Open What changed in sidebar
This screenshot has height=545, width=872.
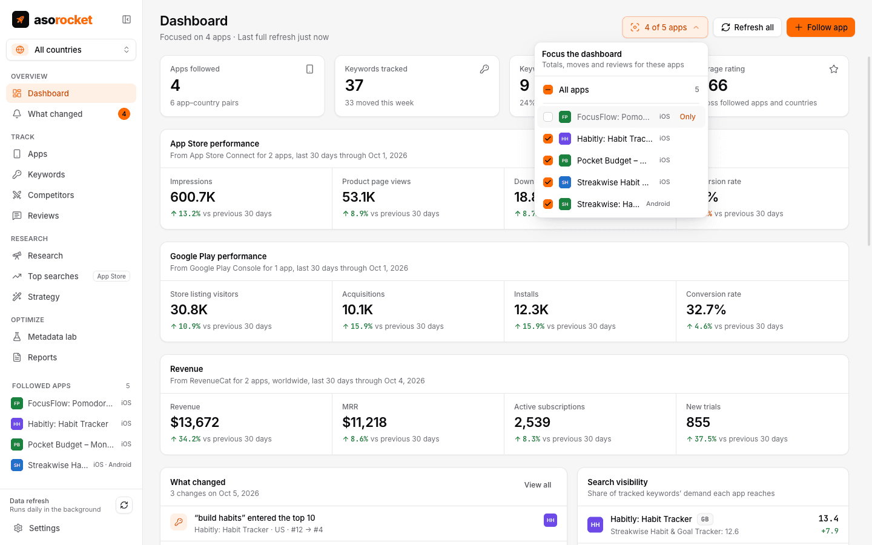[x=71, y=114]
